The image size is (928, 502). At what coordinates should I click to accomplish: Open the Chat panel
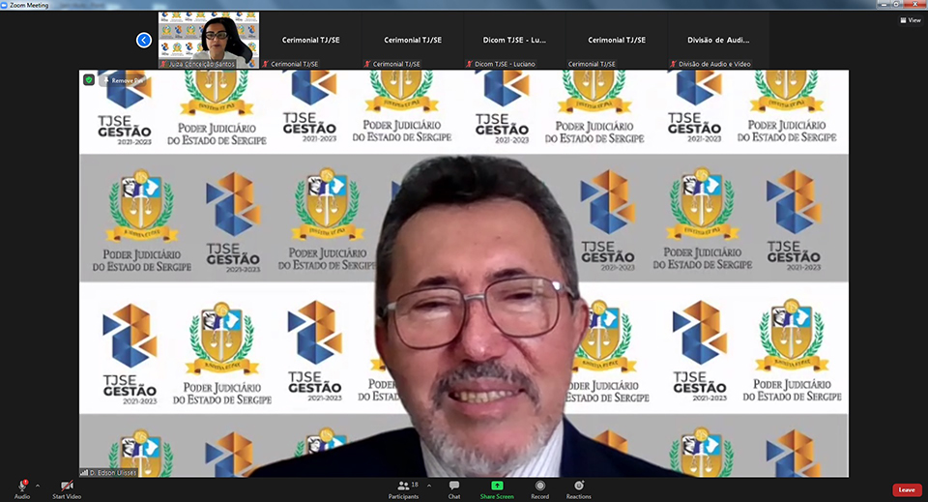click(453, 486)
